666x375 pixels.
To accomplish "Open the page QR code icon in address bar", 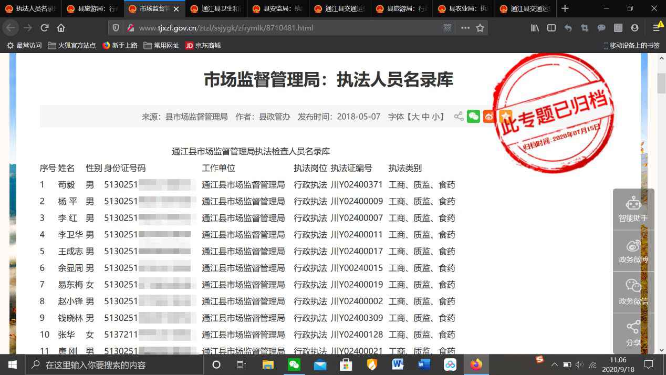I will point(448,28).
